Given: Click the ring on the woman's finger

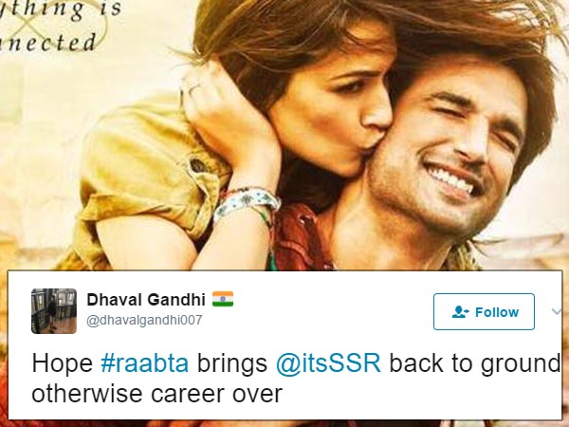Looking at the screenshot, I should coord(193,88).
